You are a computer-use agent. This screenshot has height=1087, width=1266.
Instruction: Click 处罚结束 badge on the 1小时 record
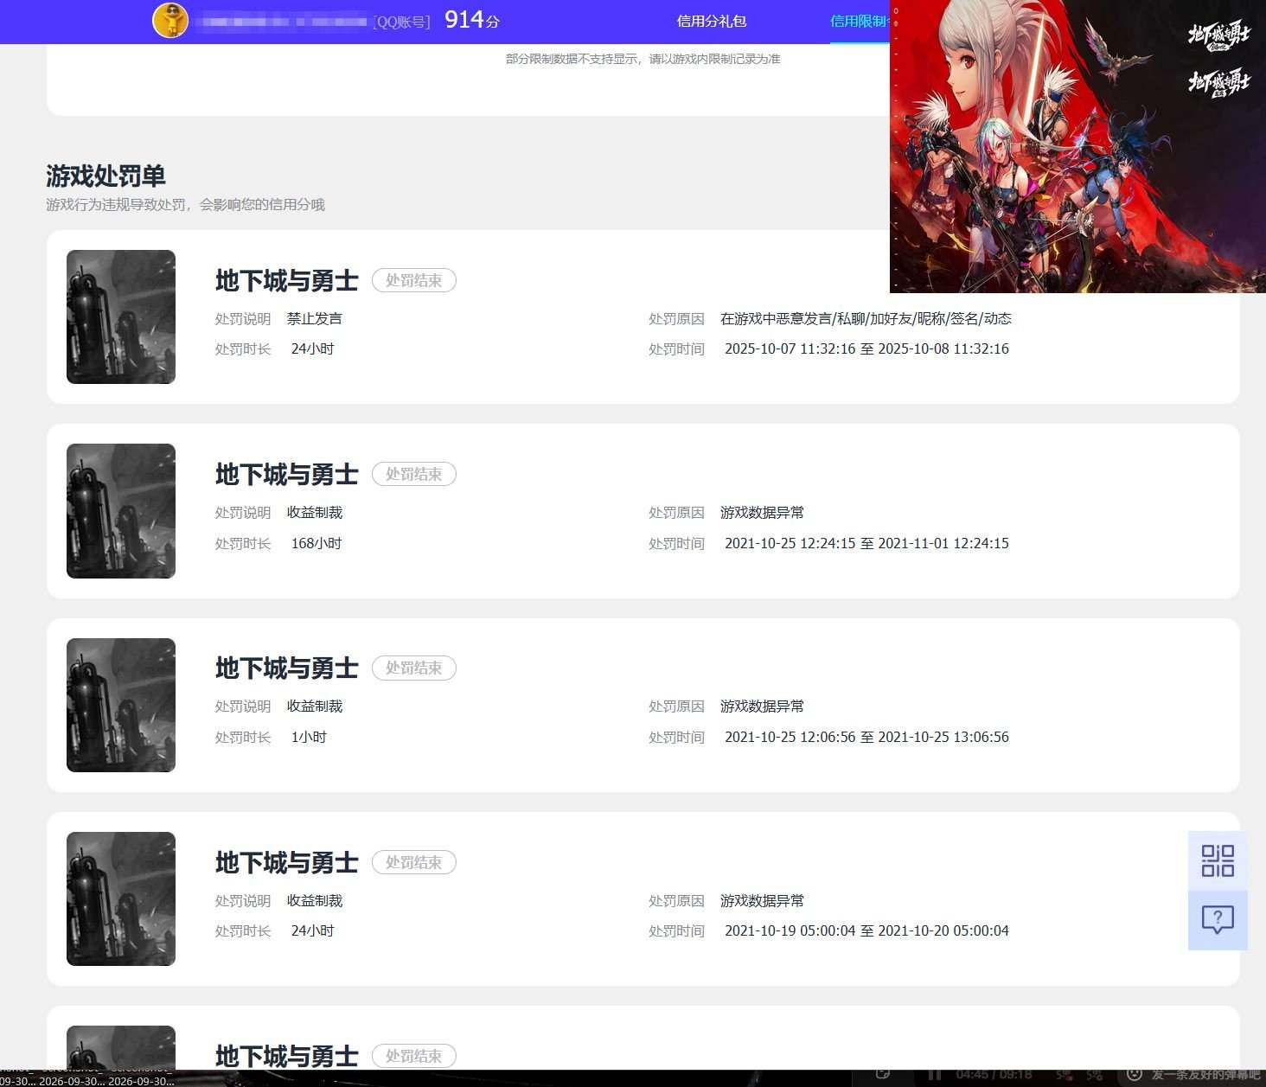click(x=414, y=668)
